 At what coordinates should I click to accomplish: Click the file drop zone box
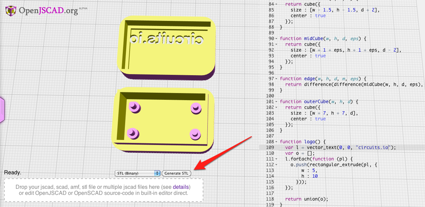coord(104,190)
